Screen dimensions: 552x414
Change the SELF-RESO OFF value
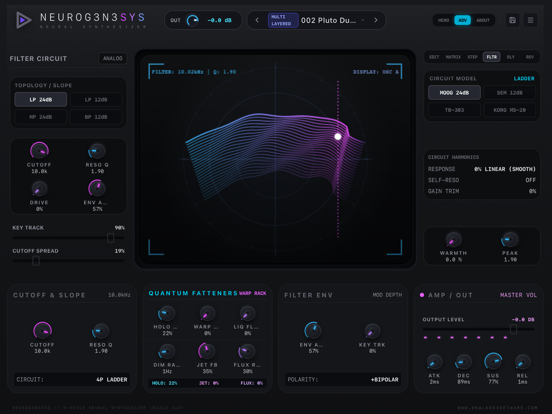click(x=531, y=180)
